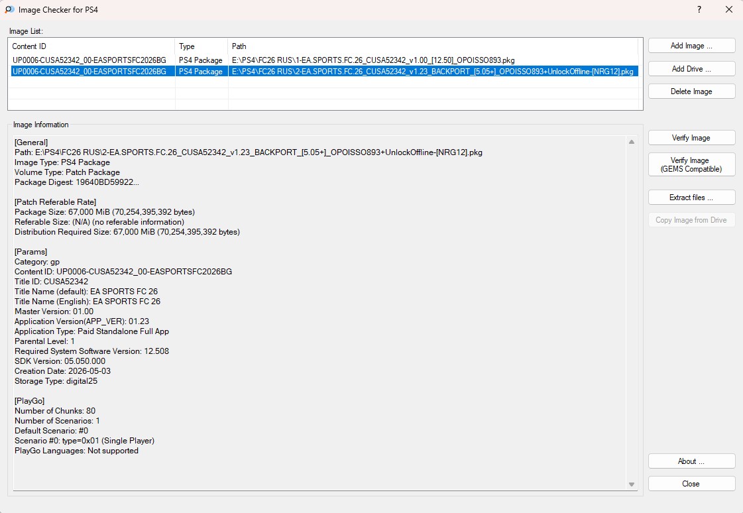Click the [Params] heading

coord(30,252)
